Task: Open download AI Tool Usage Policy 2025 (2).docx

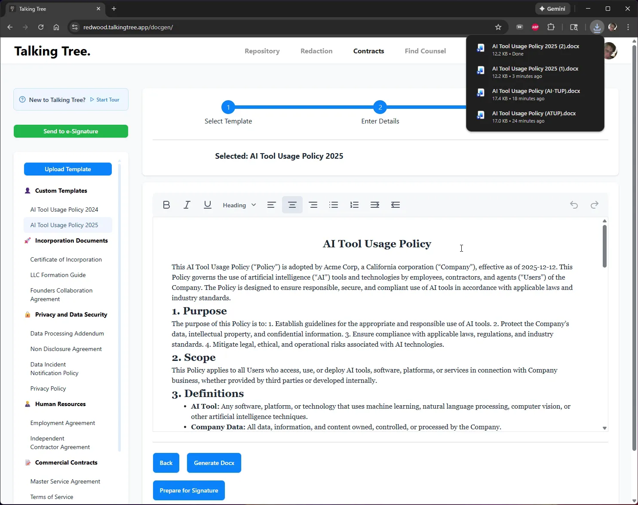Action: coord(535,49)
